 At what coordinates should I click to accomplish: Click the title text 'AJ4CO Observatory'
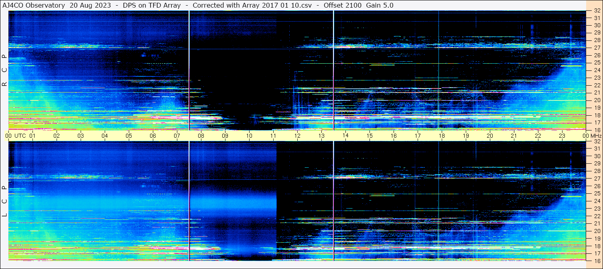[x=34, y=5]
